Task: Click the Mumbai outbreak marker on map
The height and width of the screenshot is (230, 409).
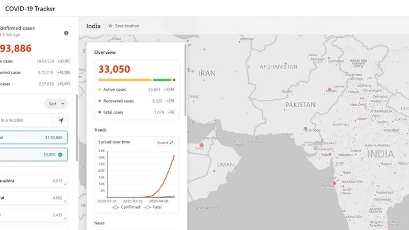Action: (x=334, y=183)
